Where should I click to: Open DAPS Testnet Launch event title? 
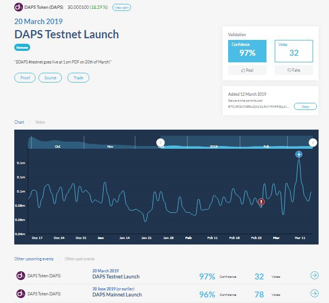[x=116, y=277]
